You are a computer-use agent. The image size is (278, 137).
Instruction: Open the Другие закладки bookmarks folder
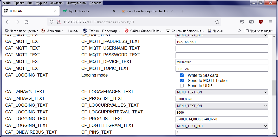pos(259,31)
